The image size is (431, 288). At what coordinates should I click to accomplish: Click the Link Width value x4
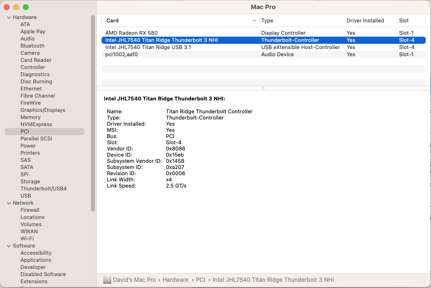click(169, 179)
